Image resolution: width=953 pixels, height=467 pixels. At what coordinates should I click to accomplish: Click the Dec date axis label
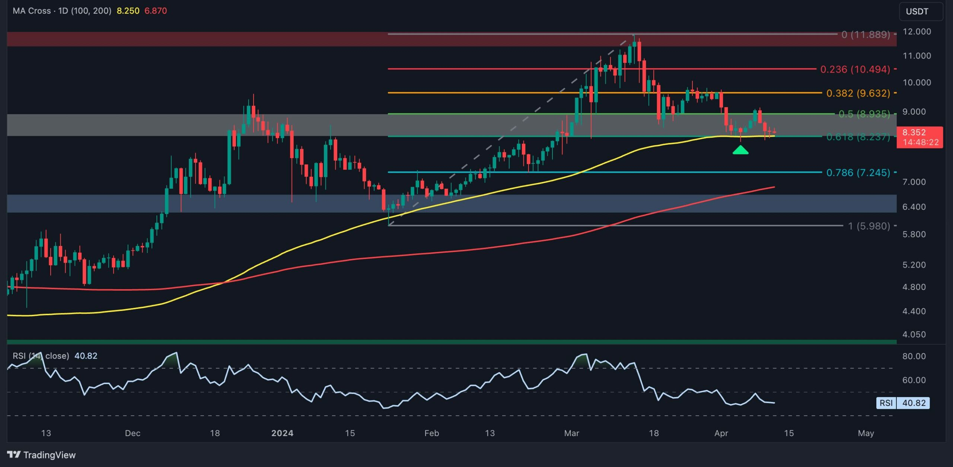(x=133, y=433)
